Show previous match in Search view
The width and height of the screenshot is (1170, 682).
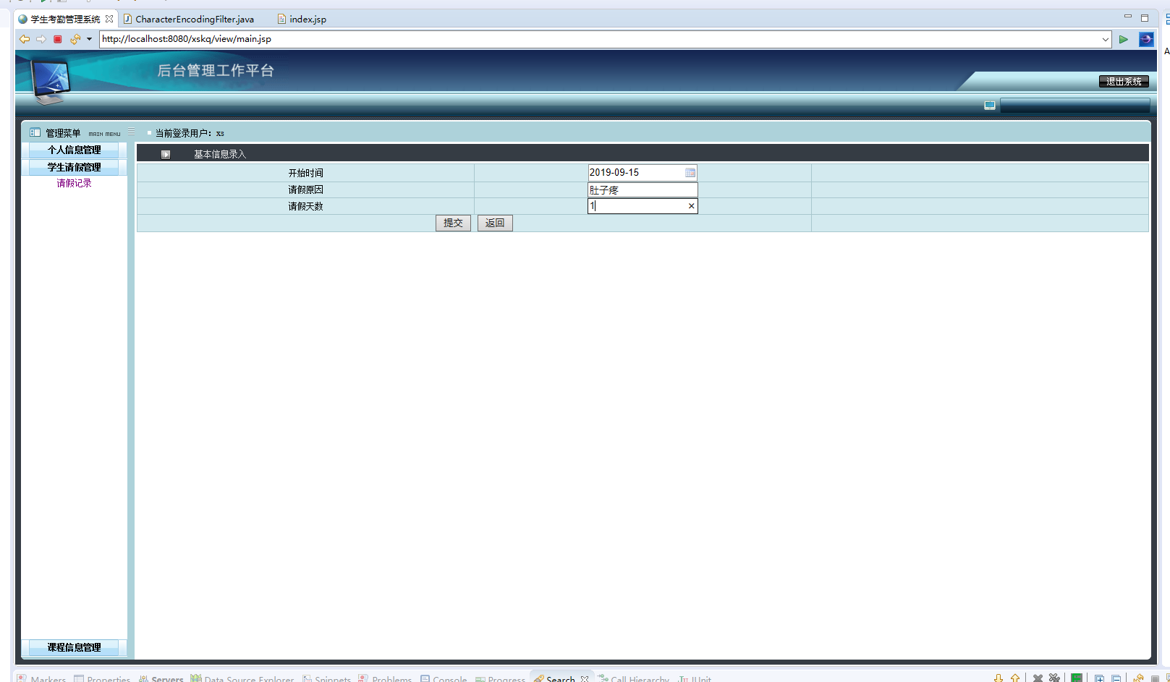[1015, 678]
